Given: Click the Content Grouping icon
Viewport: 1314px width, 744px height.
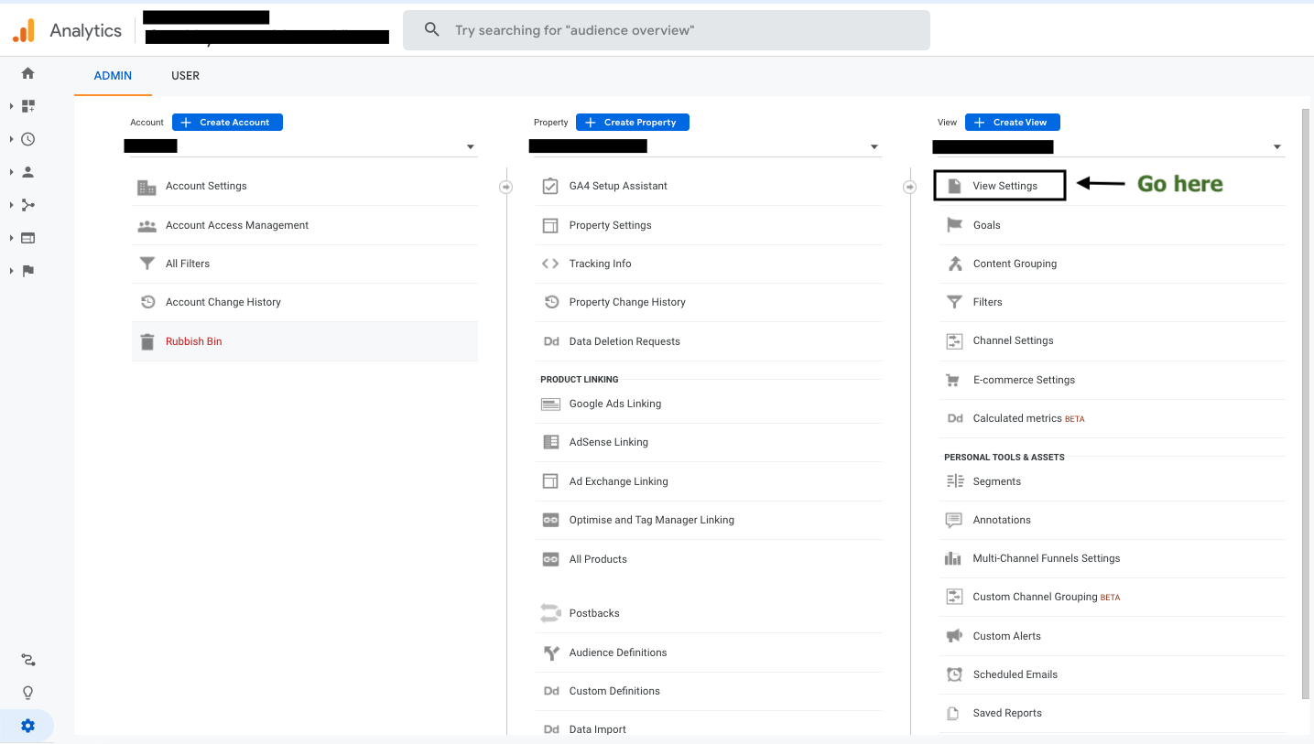Looking at the screenshot, I should [954, 264].
